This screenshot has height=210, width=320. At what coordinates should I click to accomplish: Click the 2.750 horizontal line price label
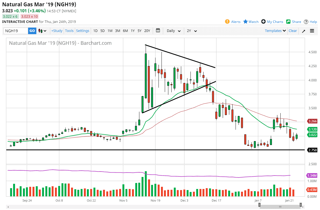(312, 150)
